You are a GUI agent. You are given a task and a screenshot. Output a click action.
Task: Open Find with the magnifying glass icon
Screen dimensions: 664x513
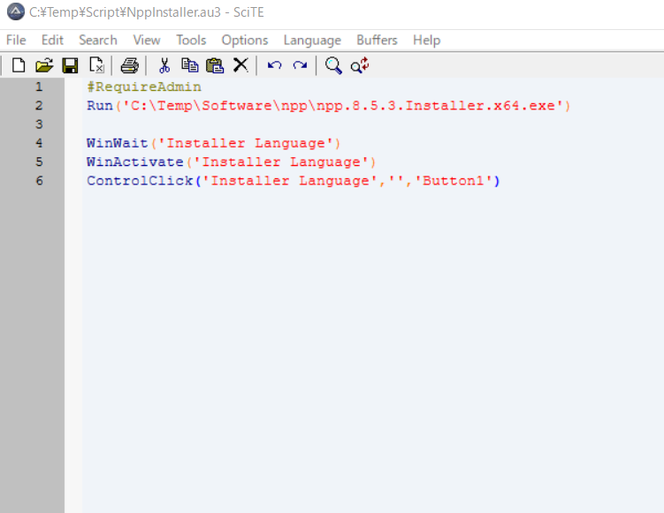tap(333, 65)
